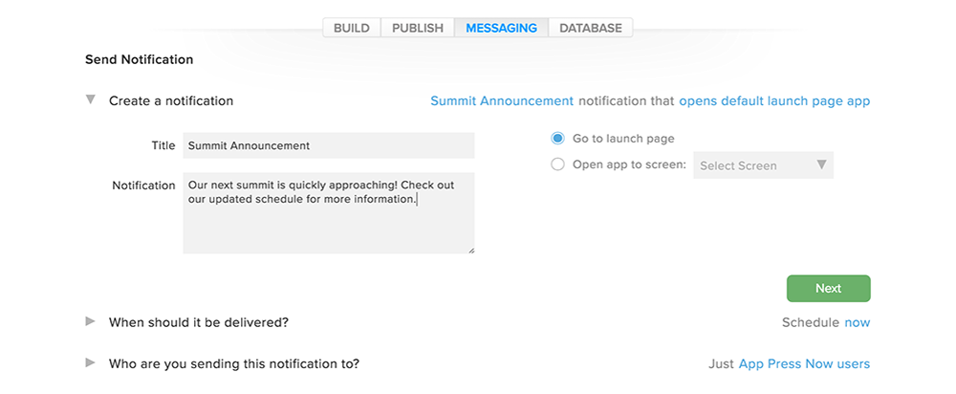Image resolution: width=956 pixels, height=394 pixels.
Task: Click the green Next button
Action: (828, 289)
